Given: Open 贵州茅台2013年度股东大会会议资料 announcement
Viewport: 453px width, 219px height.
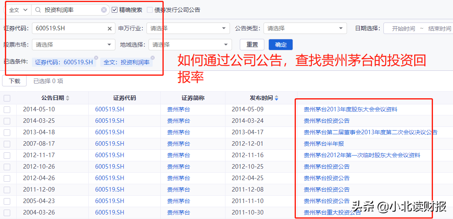Looking at the screenshot, I should 350,110.
